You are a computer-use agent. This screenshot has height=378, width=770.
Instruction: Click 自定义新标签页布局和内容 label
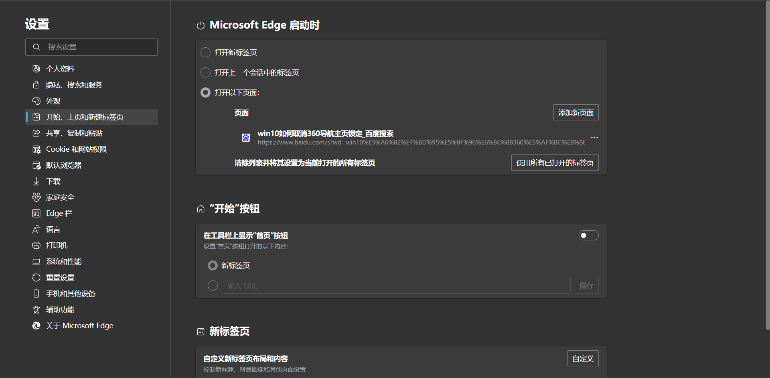click(x=245, y=358)
